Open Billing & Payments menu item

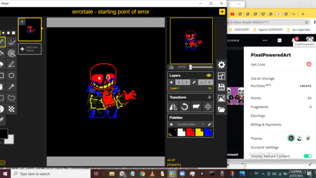pos(266,125)
